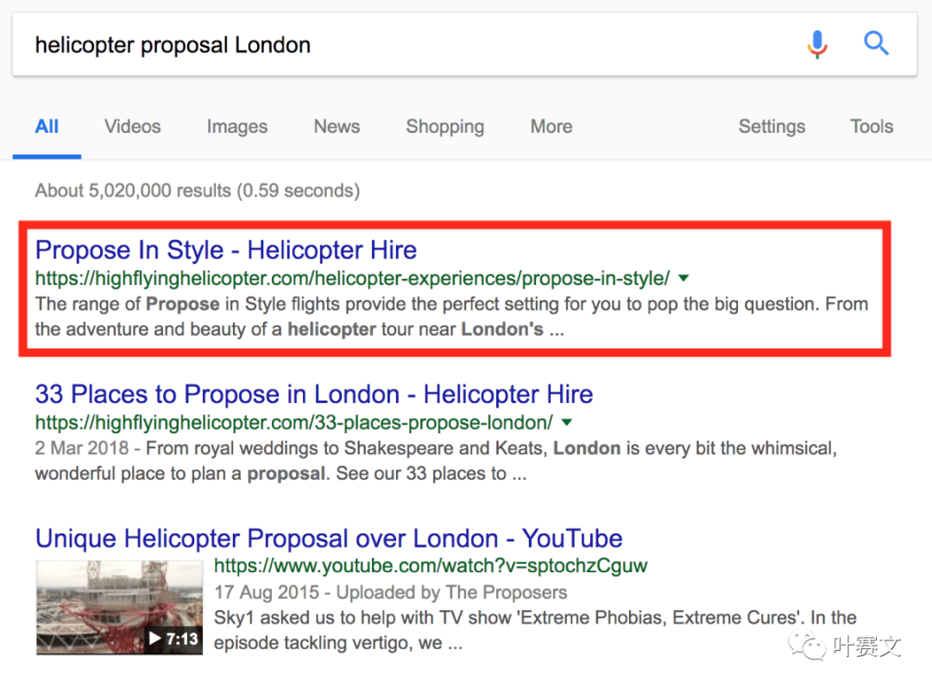Image resolution: width=932 pixels, height=688 pixels.
Task: Expand the dropdown arrow beside 33-places-propose-london URL
Action: 566,422
